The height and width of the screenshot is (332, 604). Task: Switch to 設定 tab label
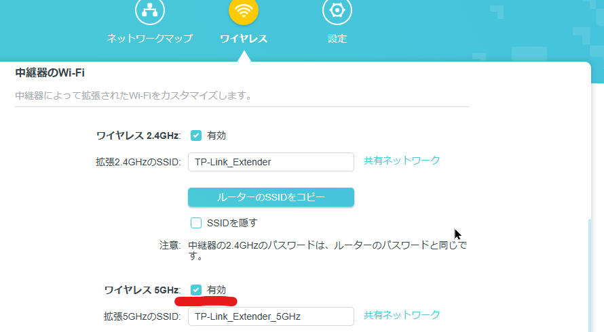[337, 39]
